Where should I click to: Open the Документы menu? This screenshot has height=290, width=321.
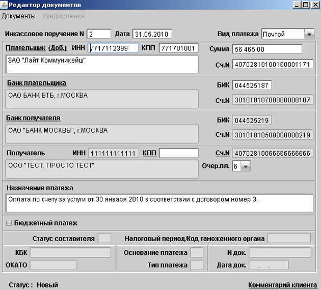point(18,16)
